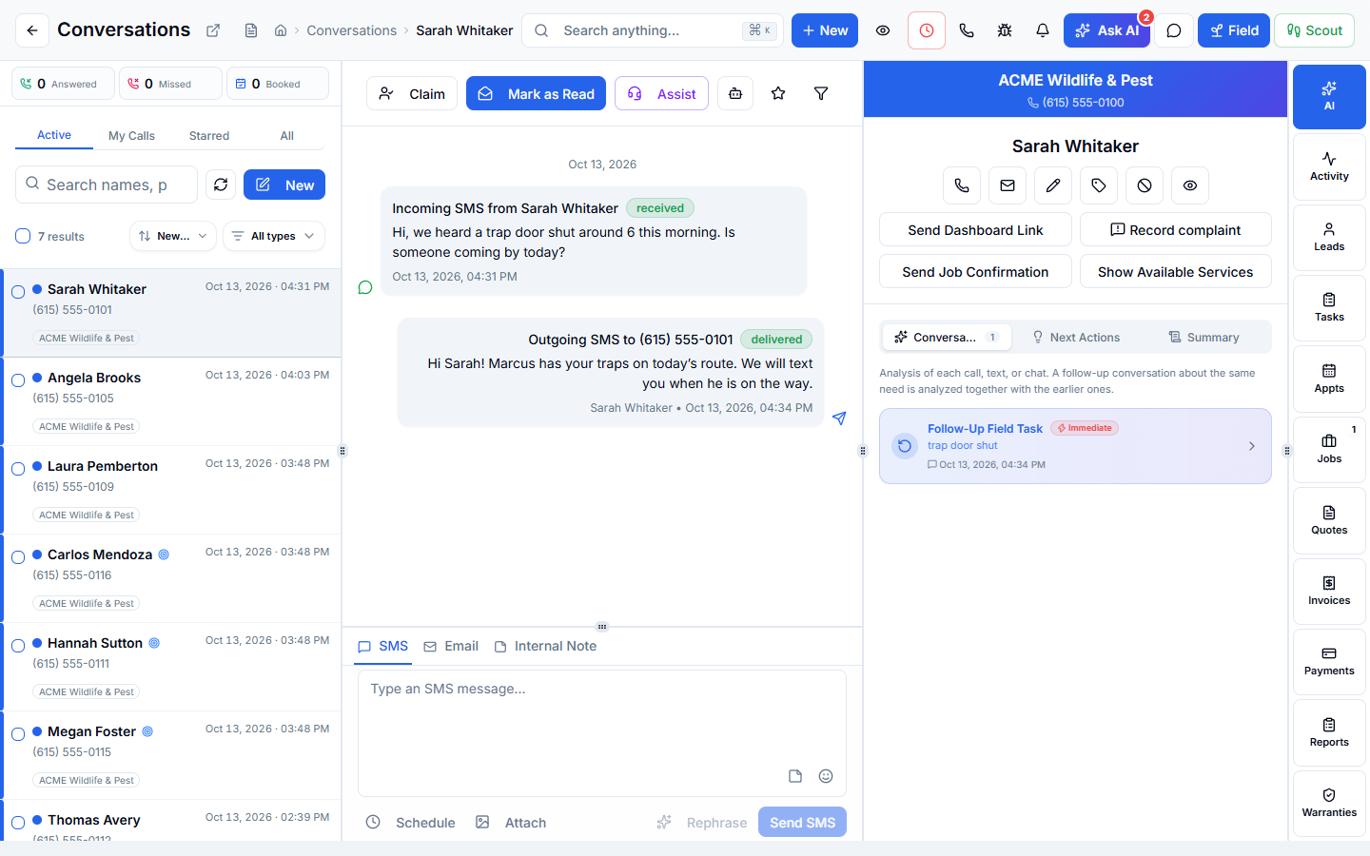Open Invoices sidebar panel

1329,591
